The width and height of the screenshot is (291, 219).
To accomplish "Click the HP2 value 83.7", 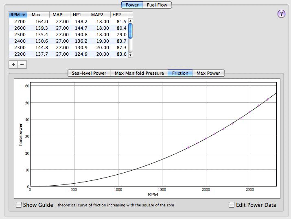I will [x=122, y=41].
